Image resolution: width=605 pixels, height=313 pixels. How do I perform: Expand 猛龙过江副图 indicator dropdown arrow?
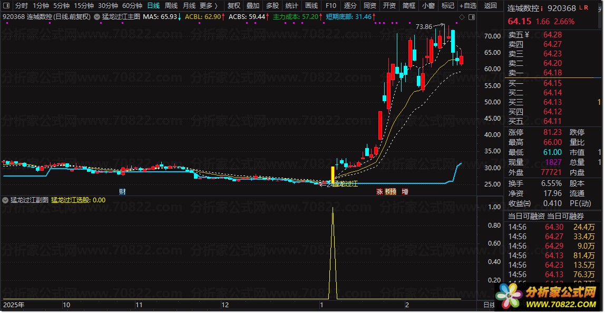point(5,200)
